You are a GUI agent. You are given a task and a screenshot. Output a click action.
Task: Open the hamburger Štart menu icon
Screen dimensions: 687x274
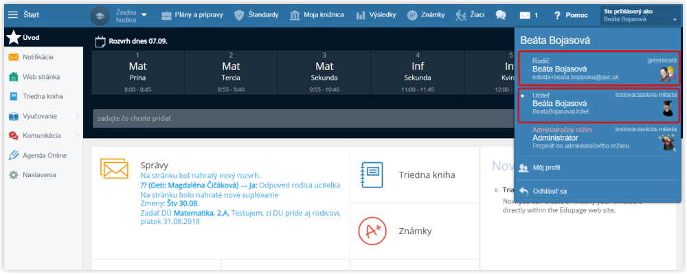click(13, 15)
